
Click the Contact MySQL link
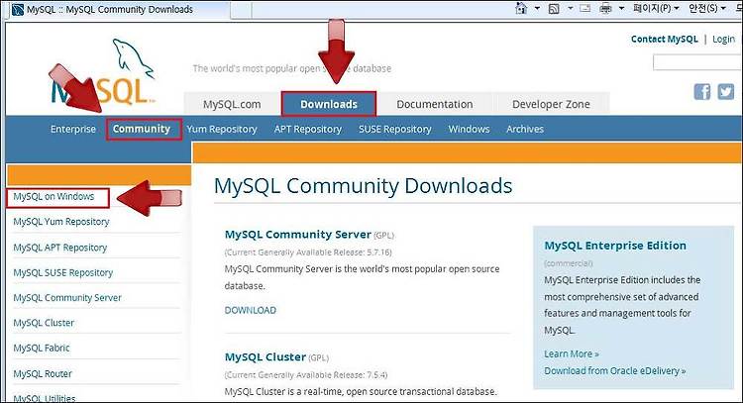665,40
